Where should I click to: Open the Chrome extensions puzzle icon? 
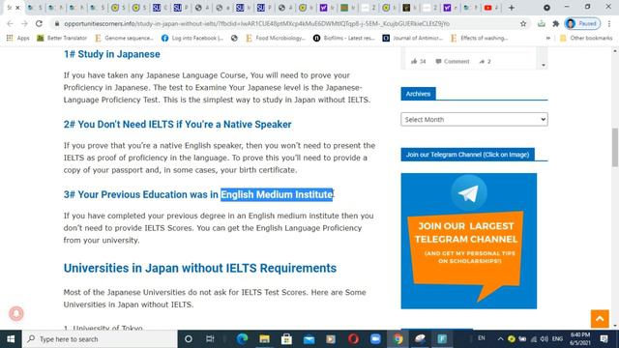tap(556, 23)
